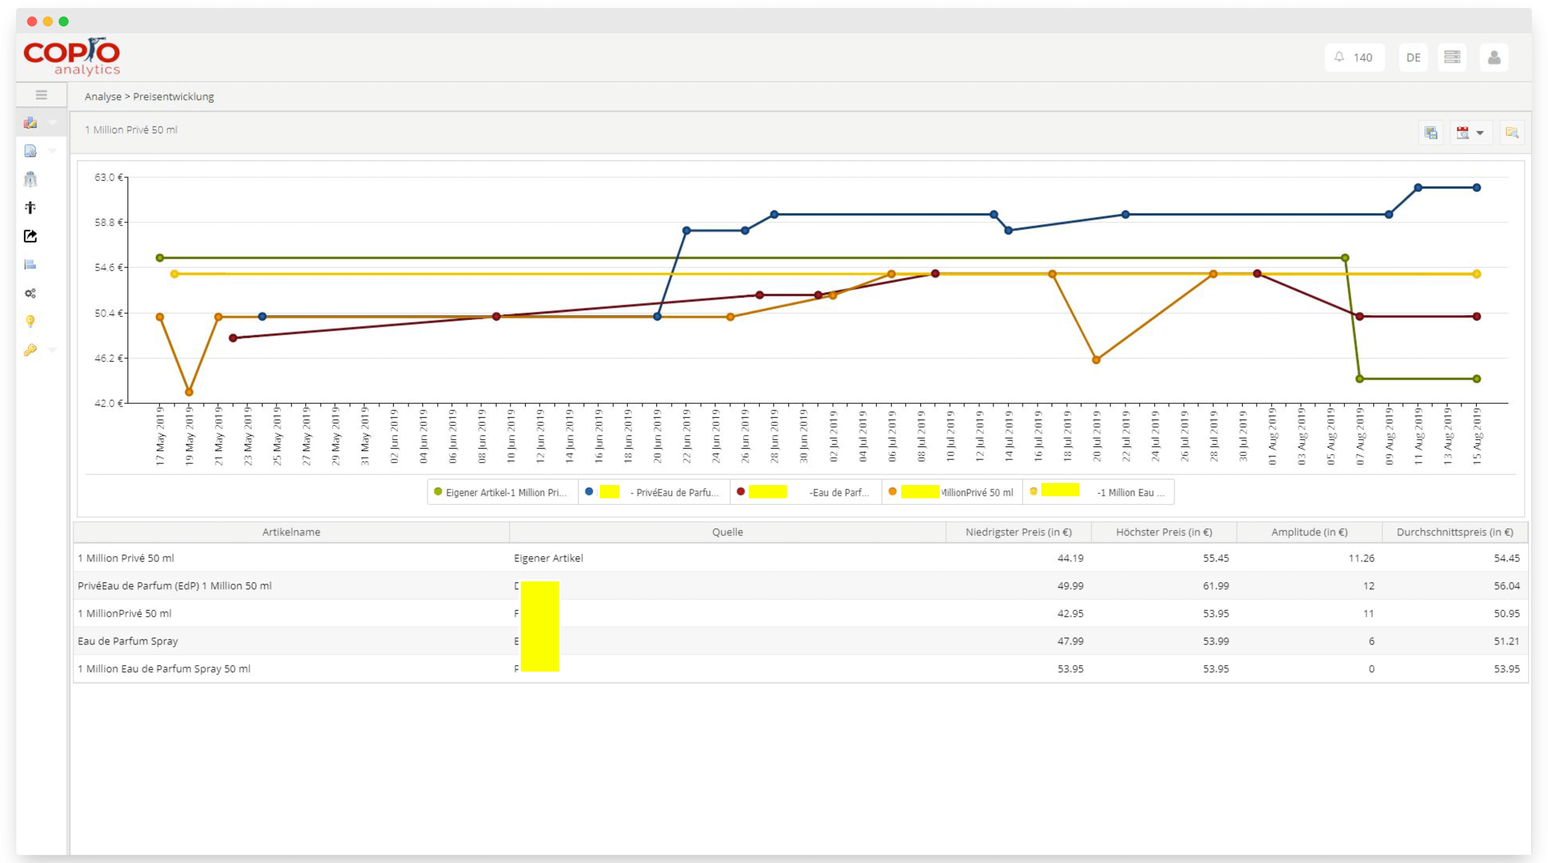The width and height of the screenshot is (1548, 863).
Task: Open the image export icon top right
Action: 1513,132
